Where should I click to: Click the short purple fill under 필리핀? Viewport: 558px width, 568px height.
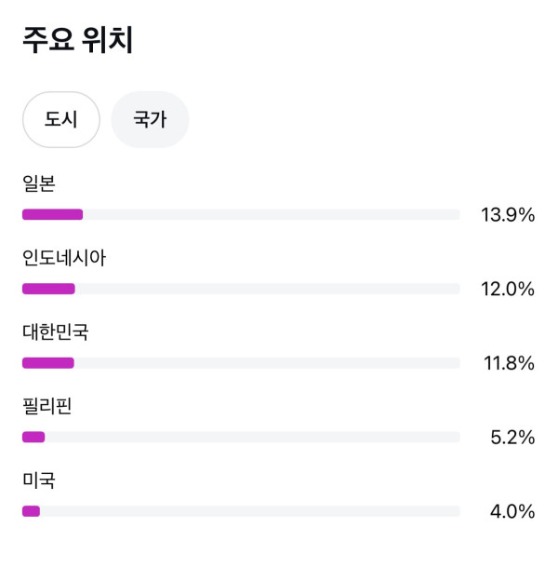(x=33, y=437)
